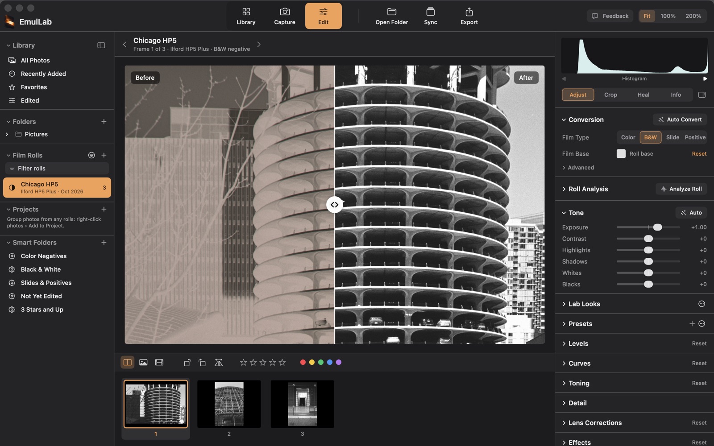Screen dimensions: 714x446
Task: Add a new smart folder
Action: point(104,243)
